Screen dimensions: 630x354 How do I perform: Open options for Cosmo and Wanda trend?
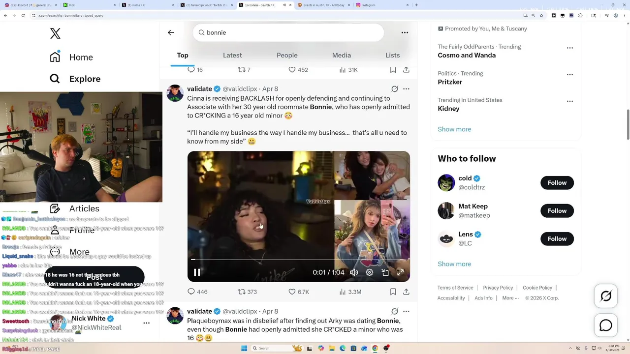(x=570, y=48)
